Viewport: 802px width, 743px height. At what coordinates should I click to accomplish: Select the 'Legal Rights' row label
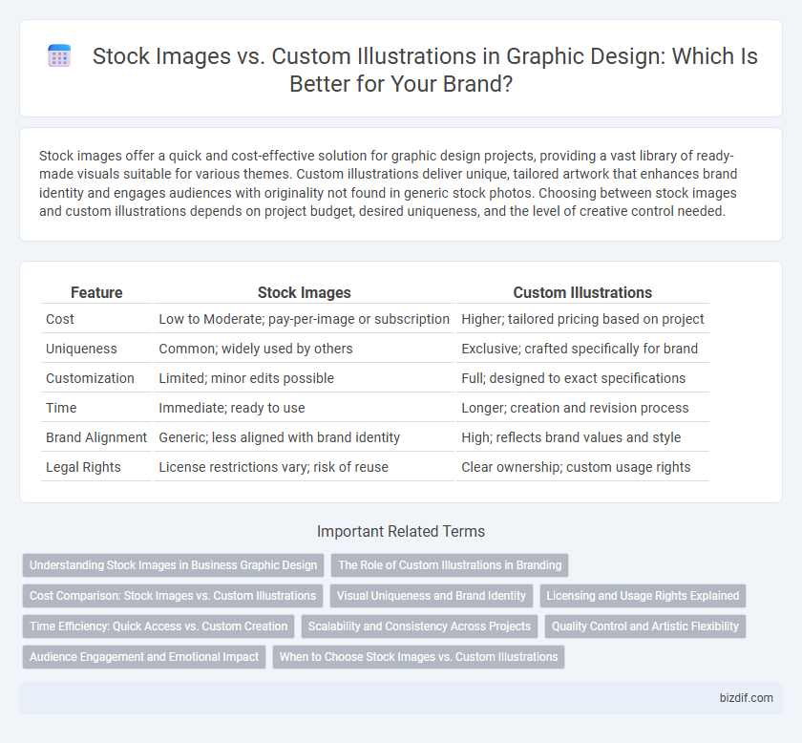click(x=83, y=467)
